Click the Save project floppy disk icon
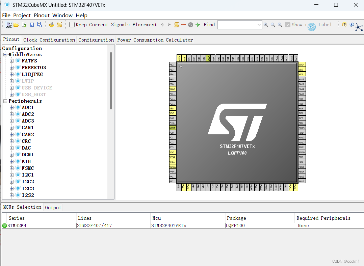 (x=32, y=25)
